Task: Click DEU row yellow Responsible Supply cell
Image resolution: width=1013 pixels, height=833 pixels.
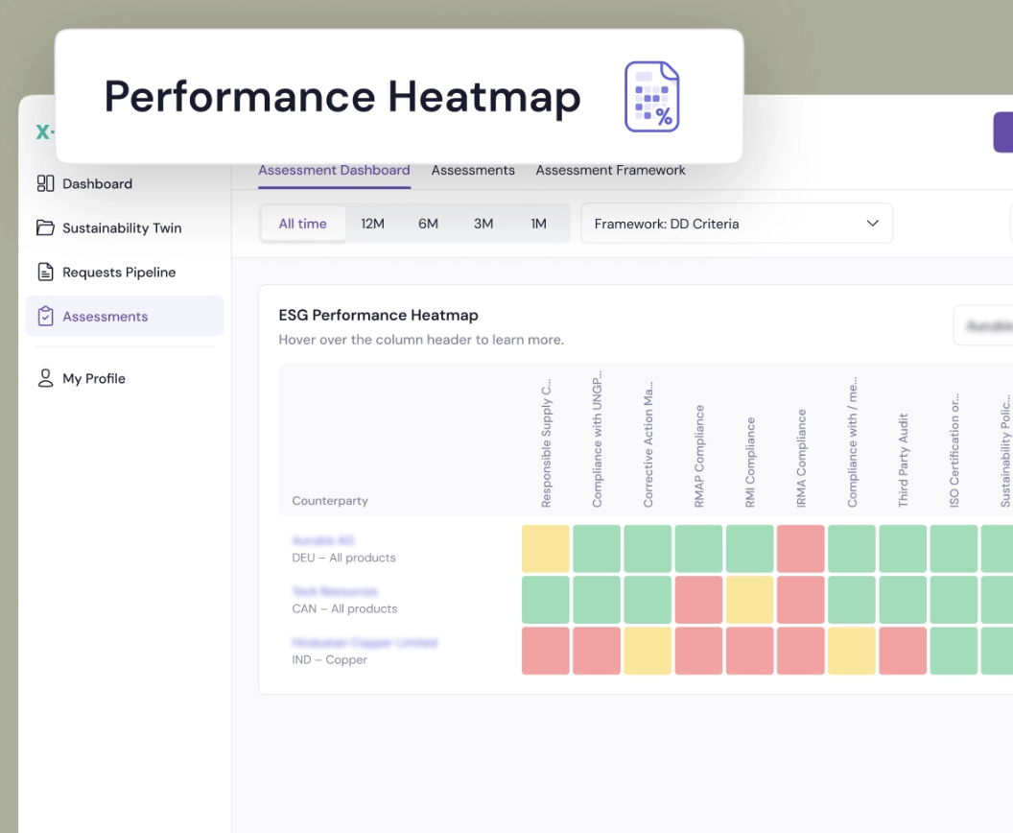Action: point(546,549)
